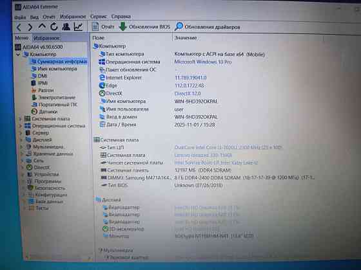Expand the Мультимедиа tree node

(x=22, y=147)
